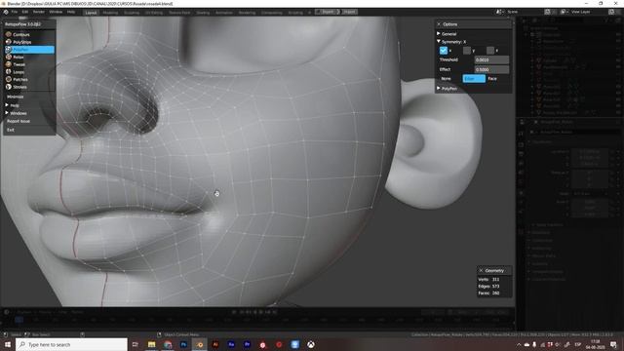Open Photoshop from the taskbar
The width and height of the screenshot is (624, 351).
tap(183, 344)
